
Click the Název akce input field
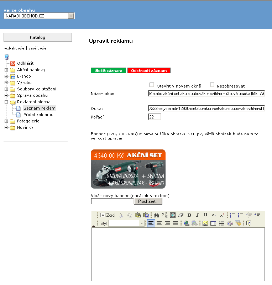[206, 94]
